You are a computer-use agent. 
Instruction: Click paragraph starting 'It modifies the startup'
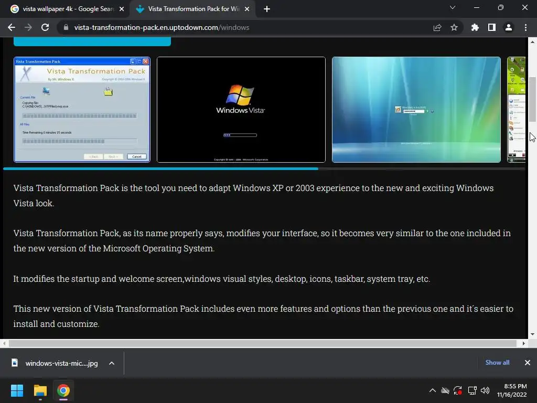pos(222,279)
